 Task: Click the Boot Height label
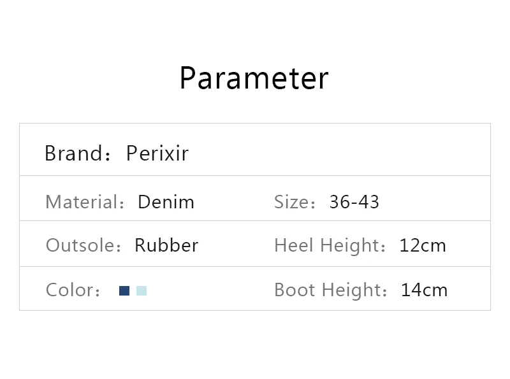click(x=328, y=290)
